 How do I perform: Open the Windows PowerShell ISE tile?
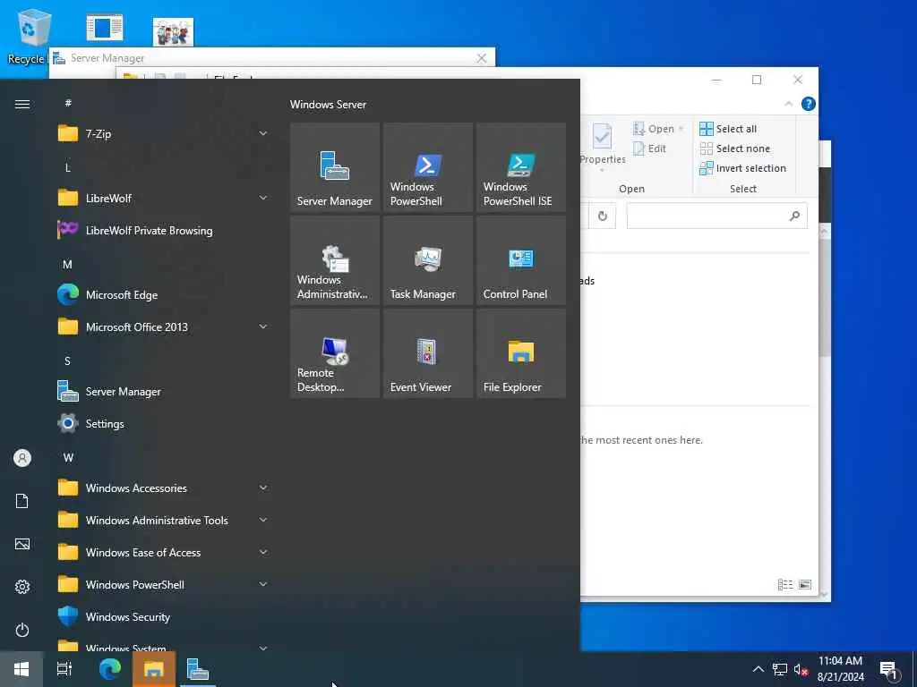coord(520,167)
